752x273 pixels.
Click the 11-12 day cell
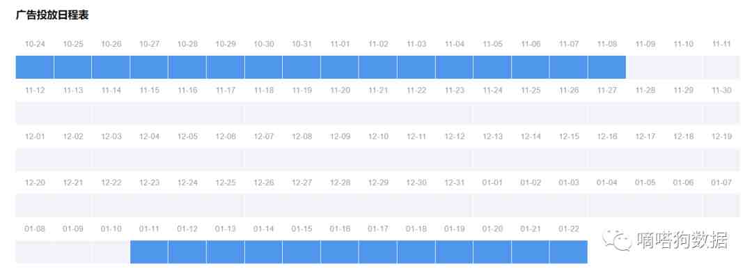pyautogui.click(x=35, y=114)
